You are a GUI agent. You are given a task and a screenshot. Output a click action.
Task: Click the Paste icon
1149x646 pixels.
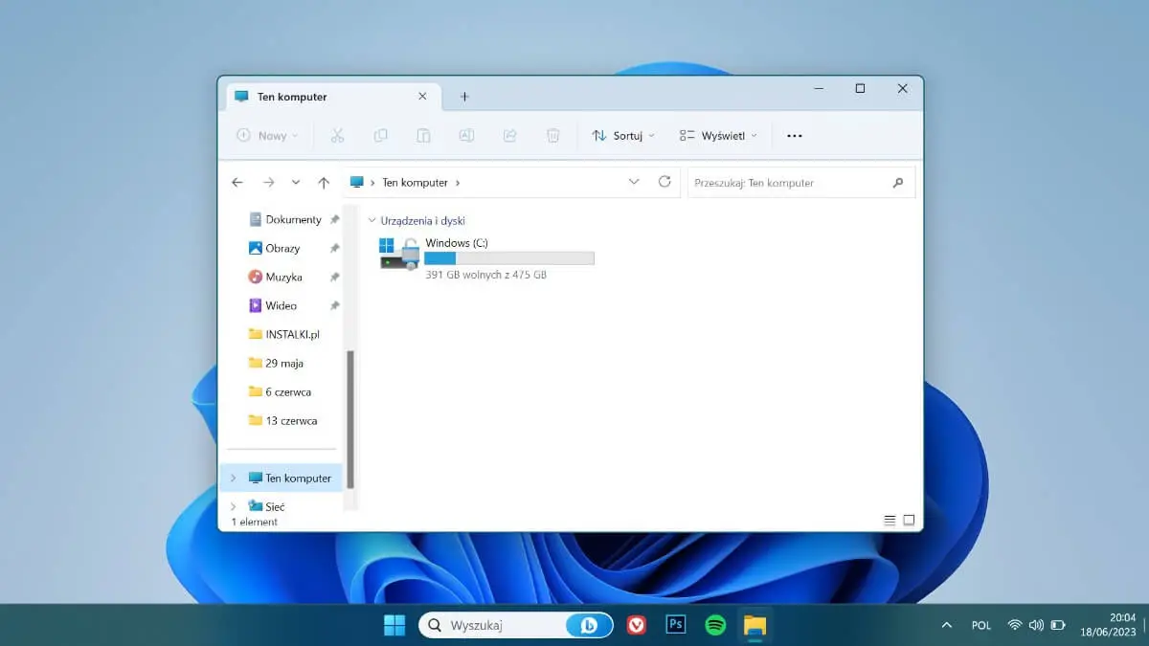(x=423, y=135)
